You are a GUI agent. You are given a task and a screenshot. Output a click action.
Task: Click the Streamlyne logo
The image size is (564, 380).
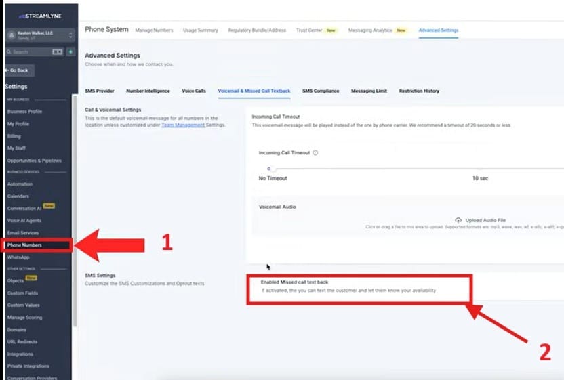coord(40,16)
